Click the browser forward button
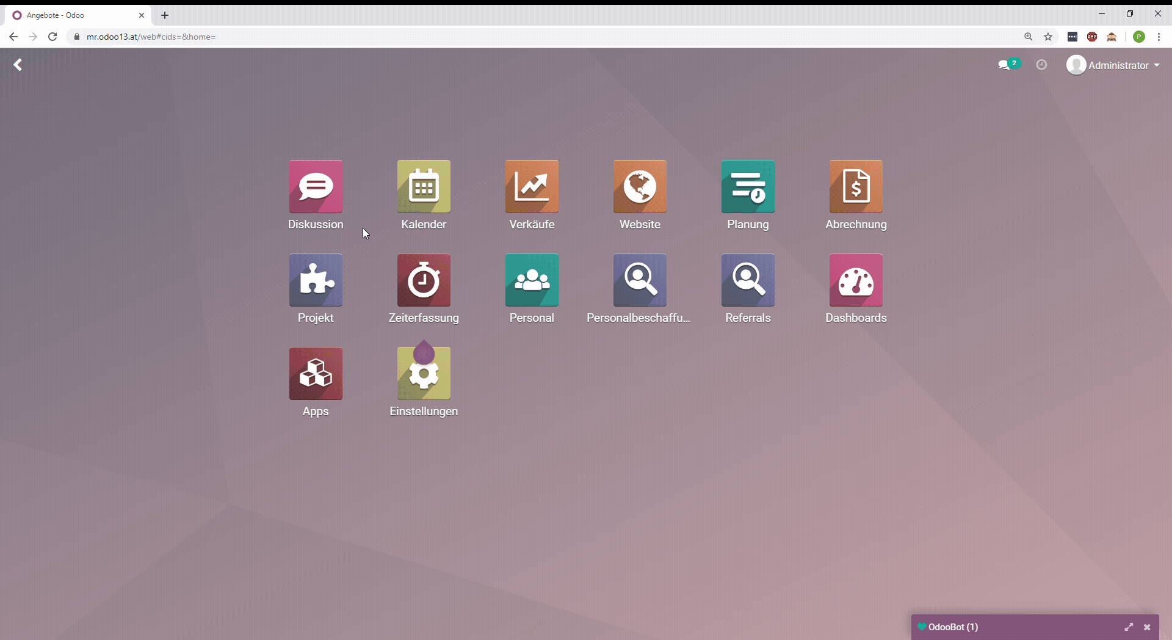The width and height of the screenshot is (1172, 640). coord(33,37)
